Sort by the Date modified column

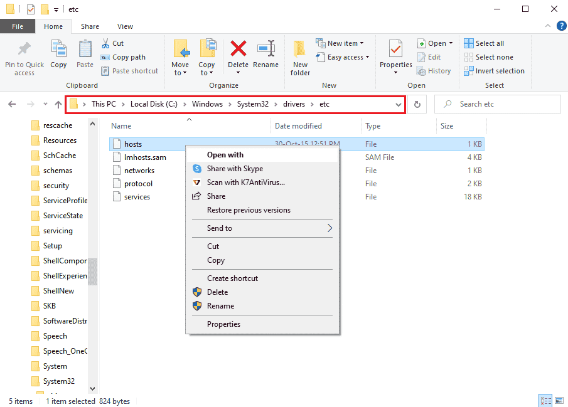click(298, 126)
